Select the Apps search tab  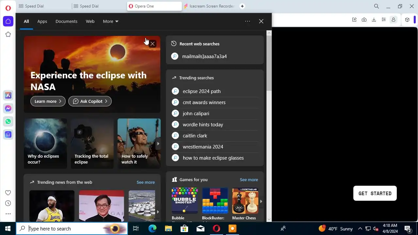pos(42,21)
